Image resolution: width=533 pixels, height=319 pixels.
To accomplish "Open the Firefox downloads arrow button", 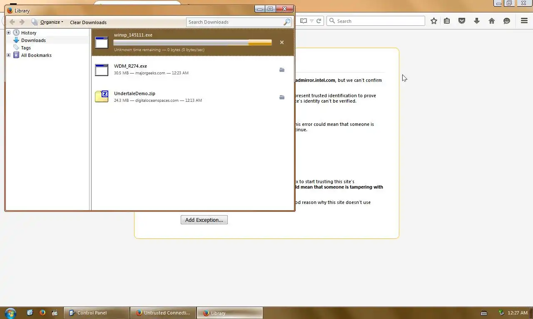I will pos(477,21).
